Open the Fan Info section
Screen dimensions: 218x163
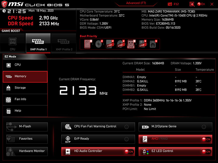pos(25,99)
